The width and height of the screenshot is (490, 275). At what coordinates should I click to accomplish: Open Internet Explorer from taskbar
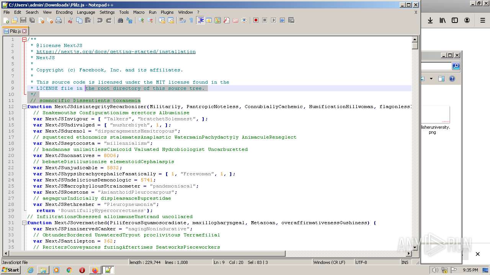point(30,270)
